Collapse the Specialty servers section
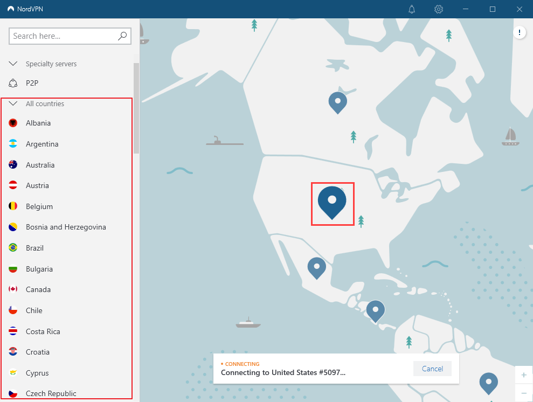533x402 pixels. click(x=13, y=64)
